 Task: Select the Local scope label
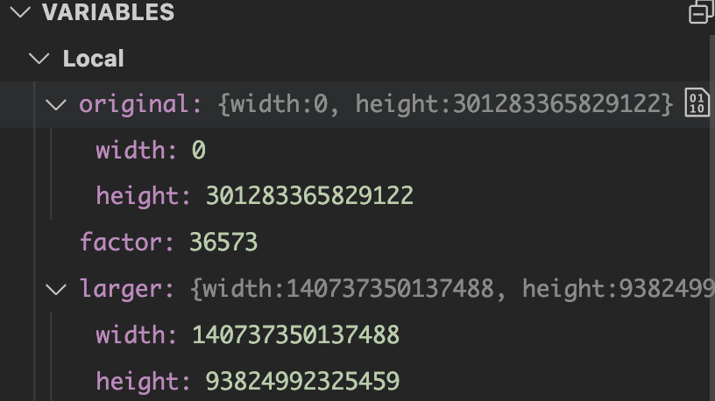click(x=93, y=59)
